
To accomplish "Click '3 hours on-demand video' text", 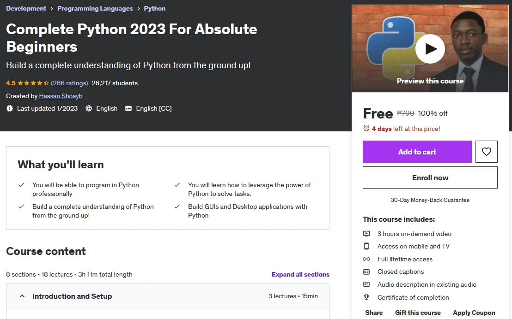I will tap(414, 234).
